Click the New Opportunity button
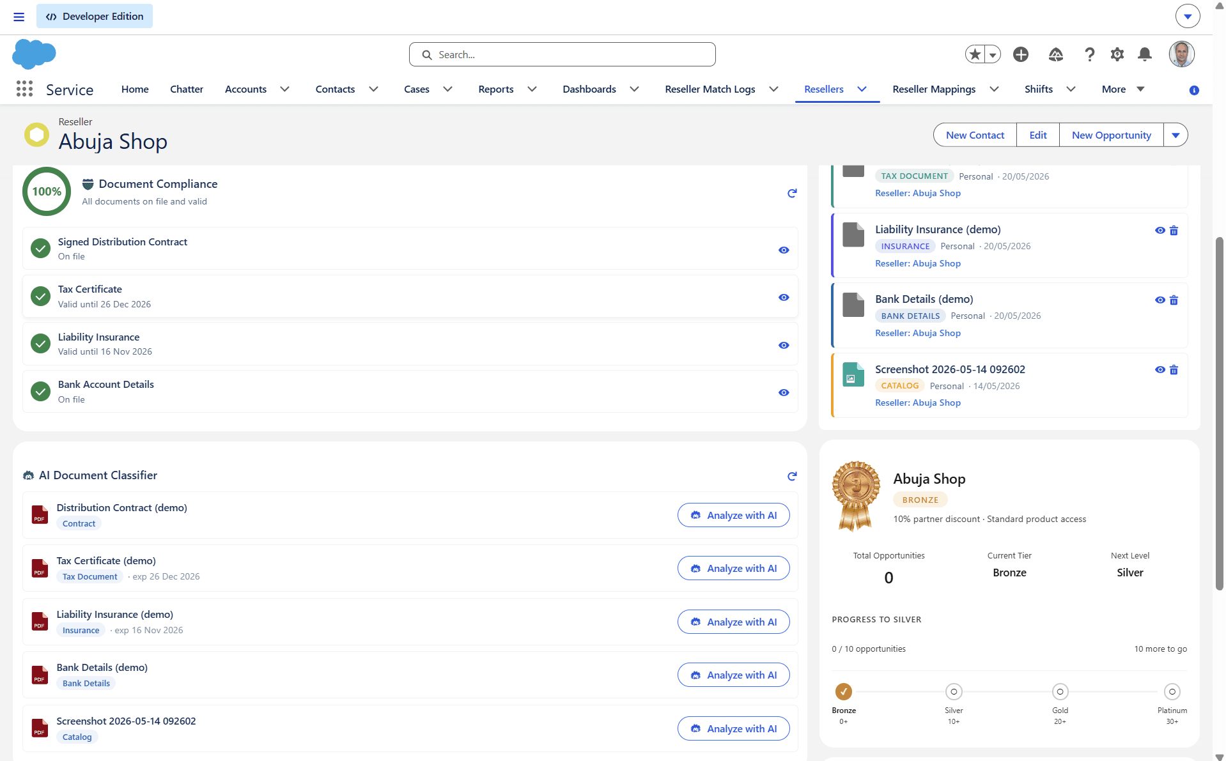The height and width of the screenshot is (761, 1226). click(1112, 135)
